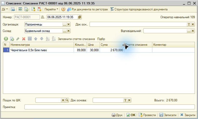Click the date field 06.06.2025 11:19:35
The width and height of the screenshot is (198, 119).
point(62,17)
